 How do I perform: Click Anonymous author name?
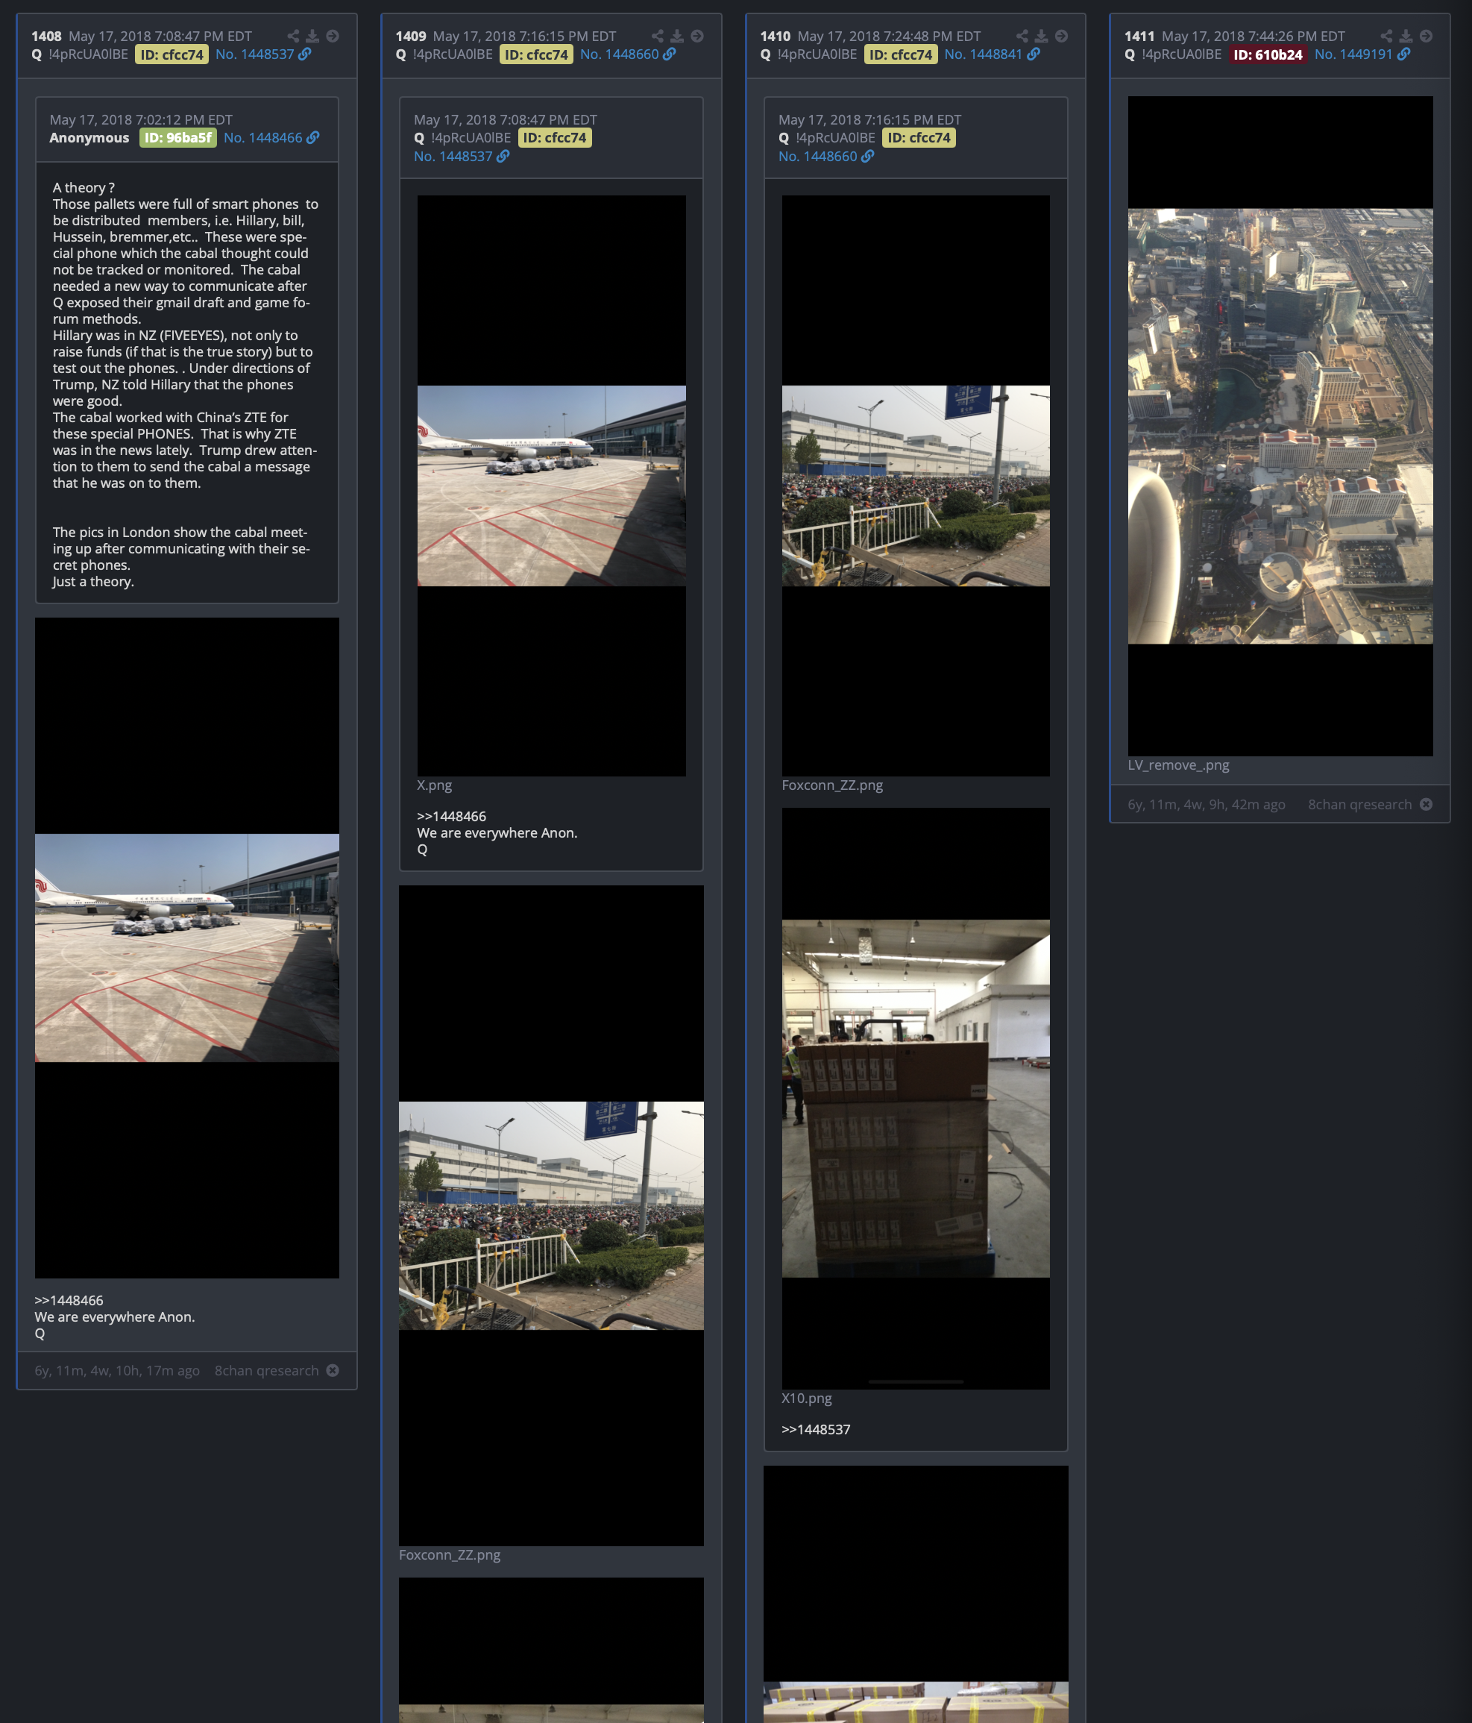tap(89, 138)
